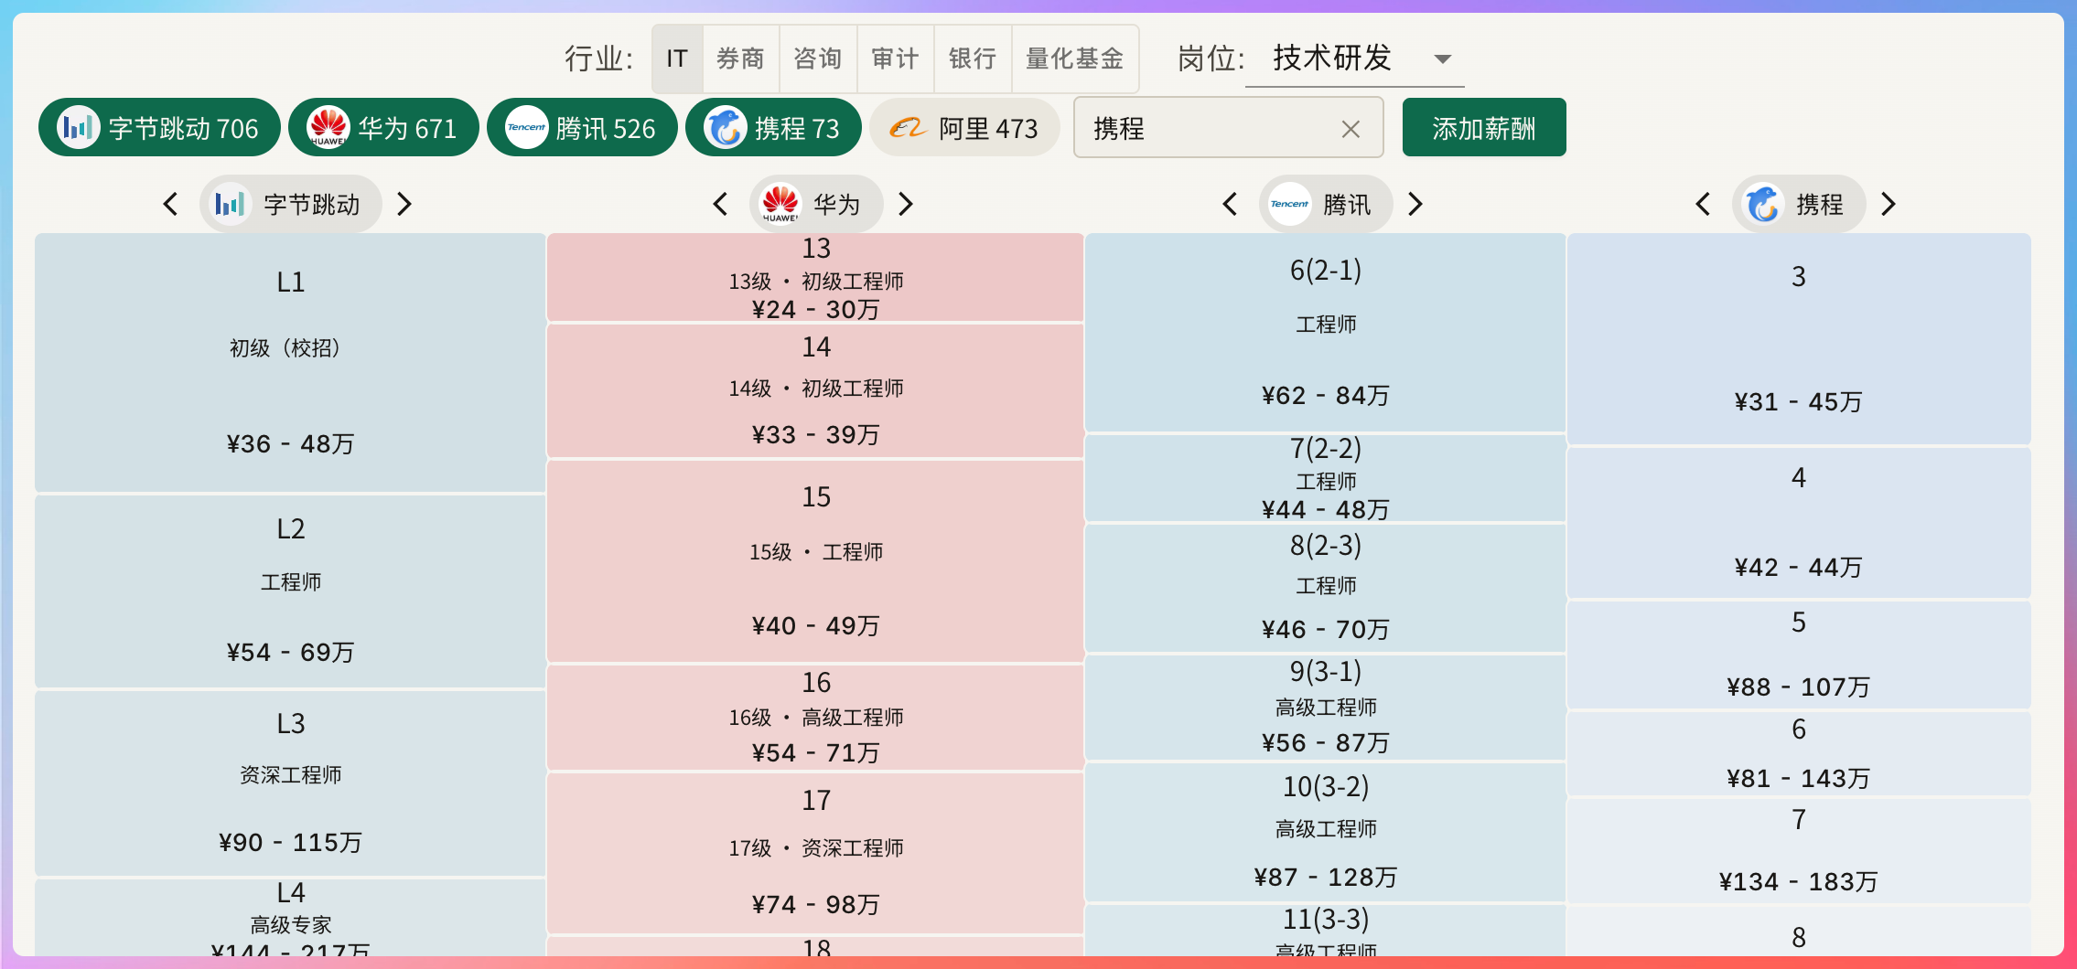Open Huawei 13级 初级工程师 card
The height and width of the screenshot is (969, 2077).
pyautogui.click(x=816, y=277)
